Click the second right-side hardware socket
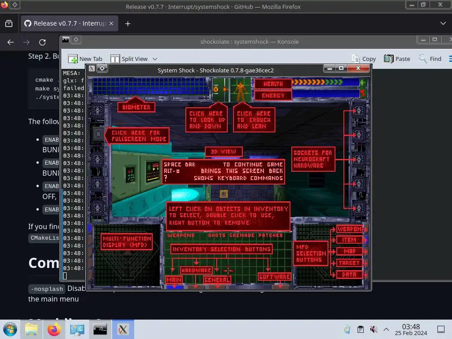 pyautogui.click(x=359, y=135)
